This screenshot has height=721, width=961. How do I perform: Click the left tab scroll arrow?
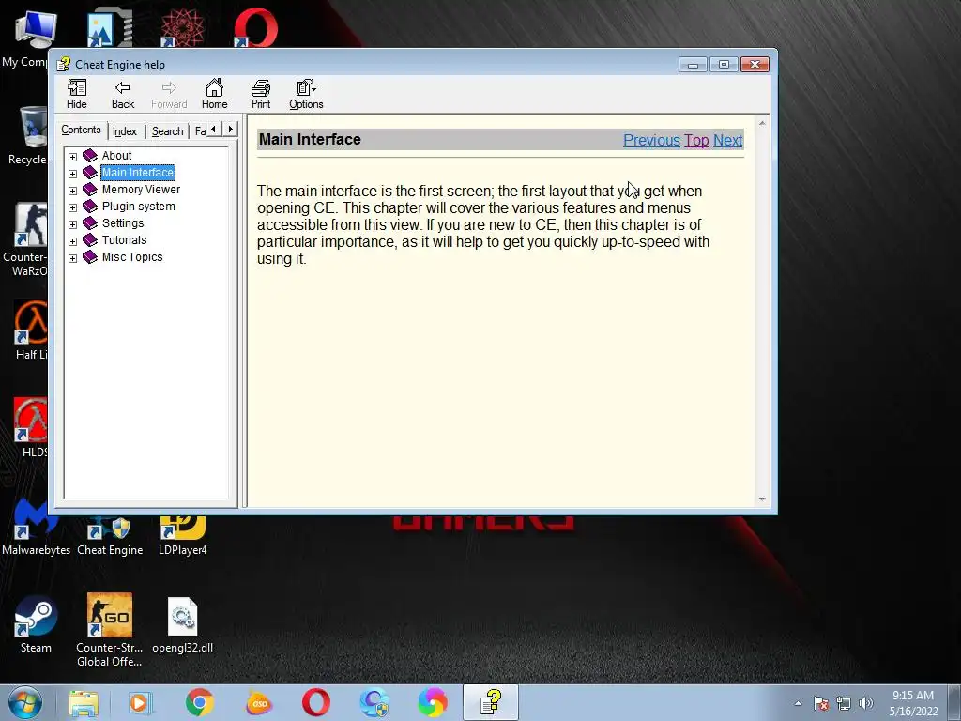[213, 130]
